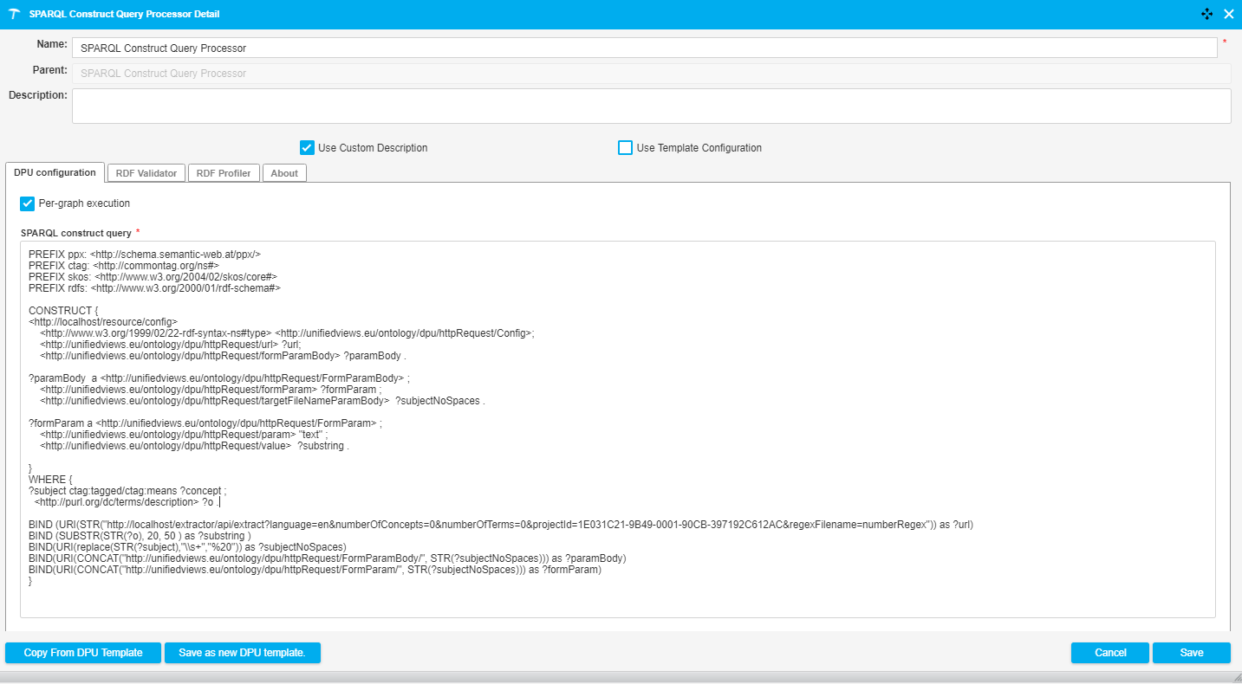Click the maximize arrows icon in the dialog header
Screen dimensions: 1242x684
pyautogui.click(x=1206, y=14)
